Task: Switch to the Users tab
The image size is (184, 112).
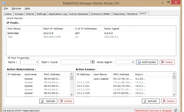Action: click(8, 14)
